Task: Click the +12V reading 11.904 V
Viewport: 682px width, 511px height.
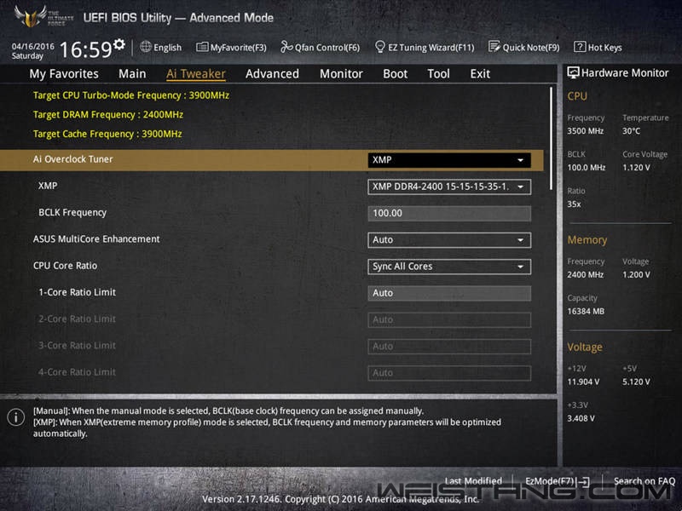Action: point(583,382)
